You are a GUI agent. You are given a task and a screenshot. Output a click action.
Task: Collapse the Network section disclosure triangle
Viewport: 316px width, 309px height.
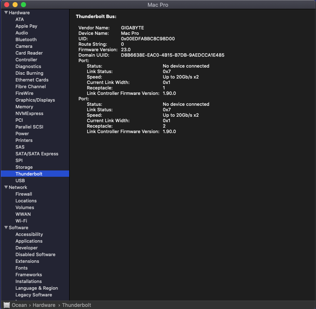click(x=6, y=187)
